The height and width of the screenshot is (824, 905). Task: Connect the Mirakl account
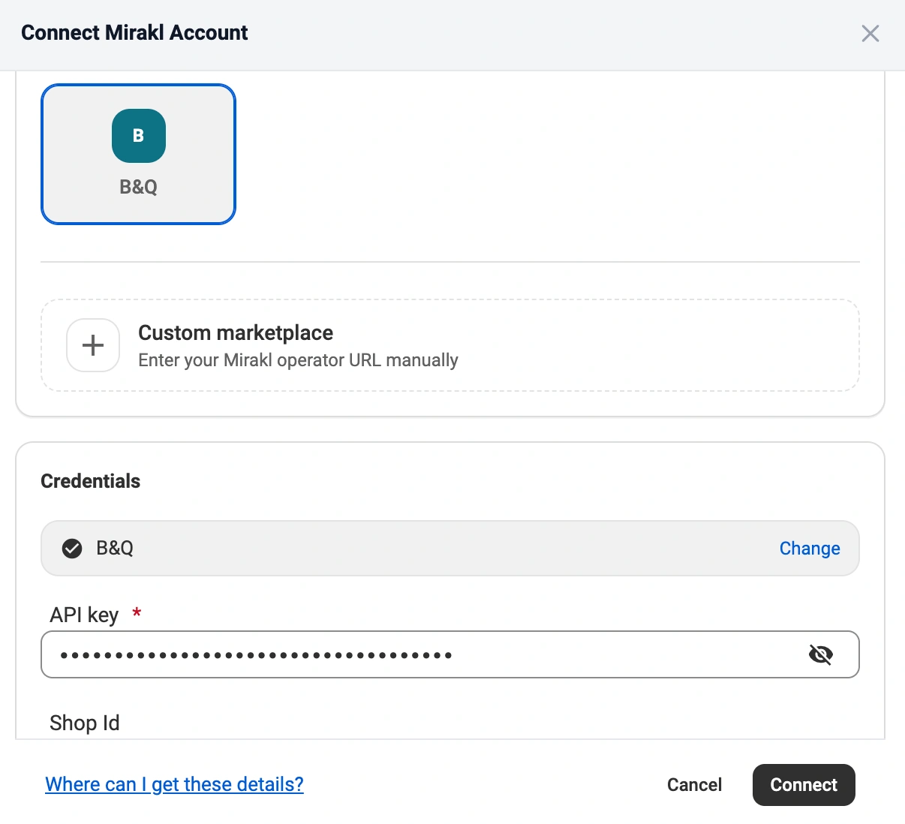804,785
